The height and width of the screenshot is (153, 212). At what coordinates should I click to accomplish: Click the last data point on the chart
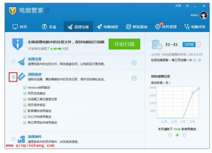199,88
